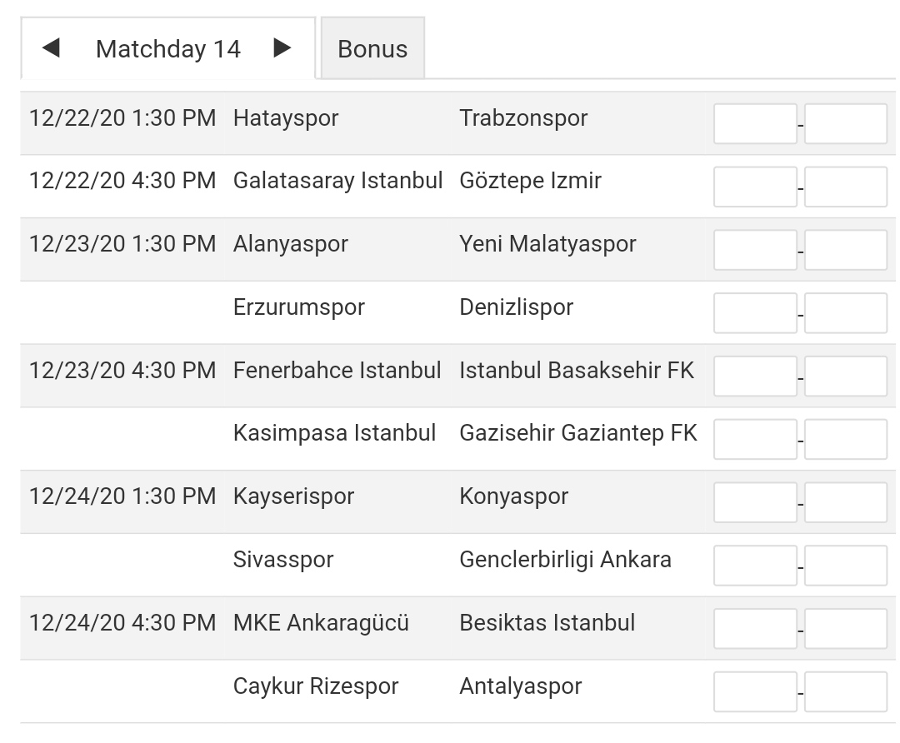Viewport: 900px width, 743px height.
Task: Click Hatayspor home score input
Action: click(x=755, y=123)
